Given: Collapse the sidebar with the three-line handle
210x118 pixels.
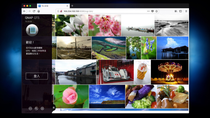Looking at the screenshot, I should pos(54,107).
